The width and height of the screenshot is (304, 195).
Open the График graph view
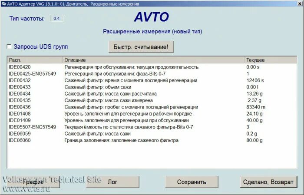coord(33,182)
